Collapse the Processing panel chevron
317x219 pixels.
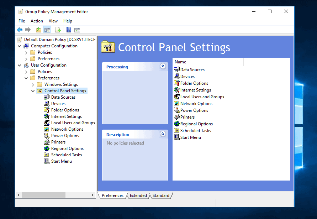click(163, 66)
